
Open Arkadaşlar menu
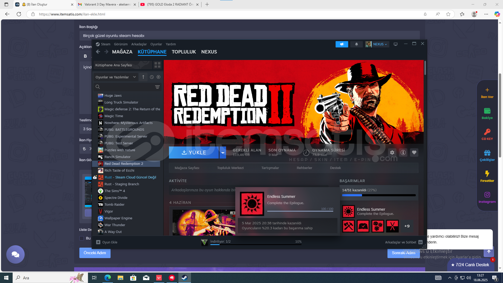point(139,44)
